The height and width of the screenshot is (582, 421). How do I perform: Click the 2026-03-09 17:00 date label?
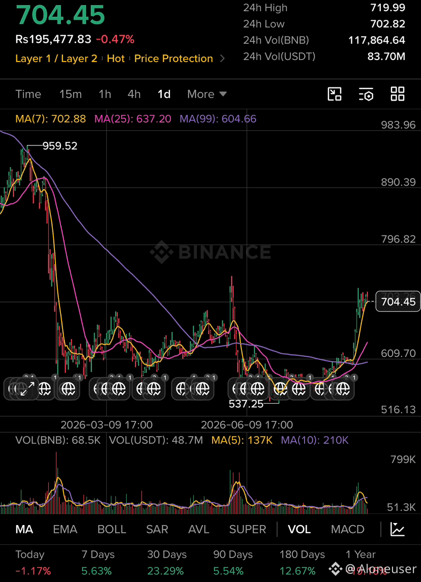click(x=107, y=424)
